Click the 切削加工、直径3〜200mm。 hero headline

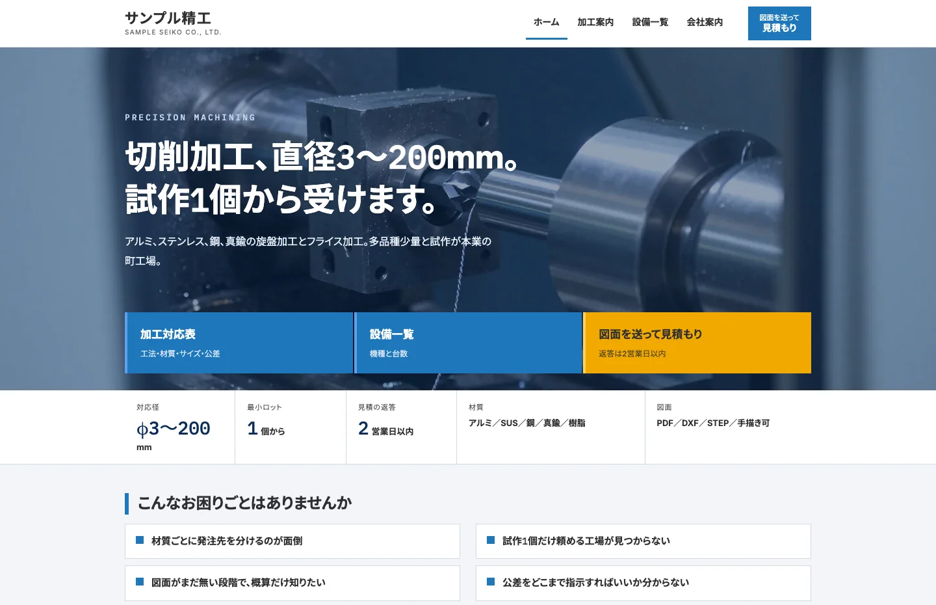(322, 157)
